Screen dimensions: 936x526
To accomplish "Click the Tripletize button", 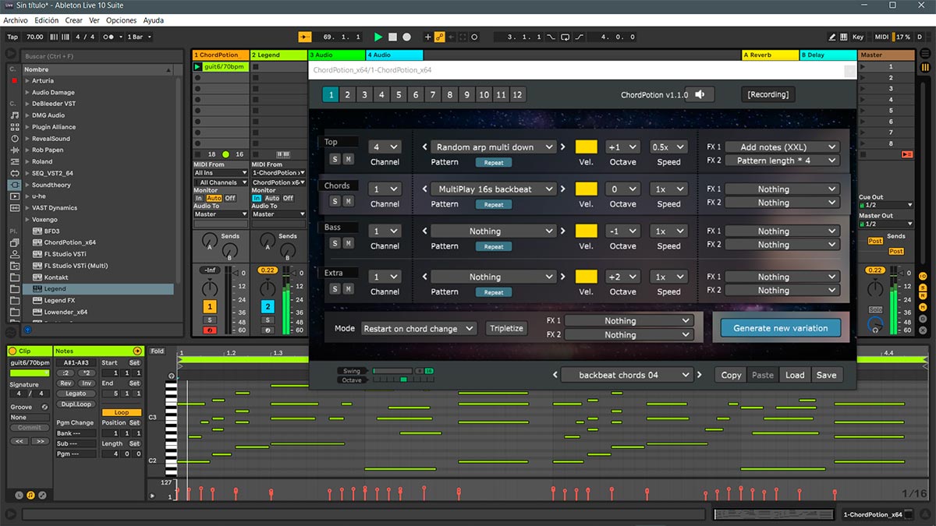I will 506,329.
